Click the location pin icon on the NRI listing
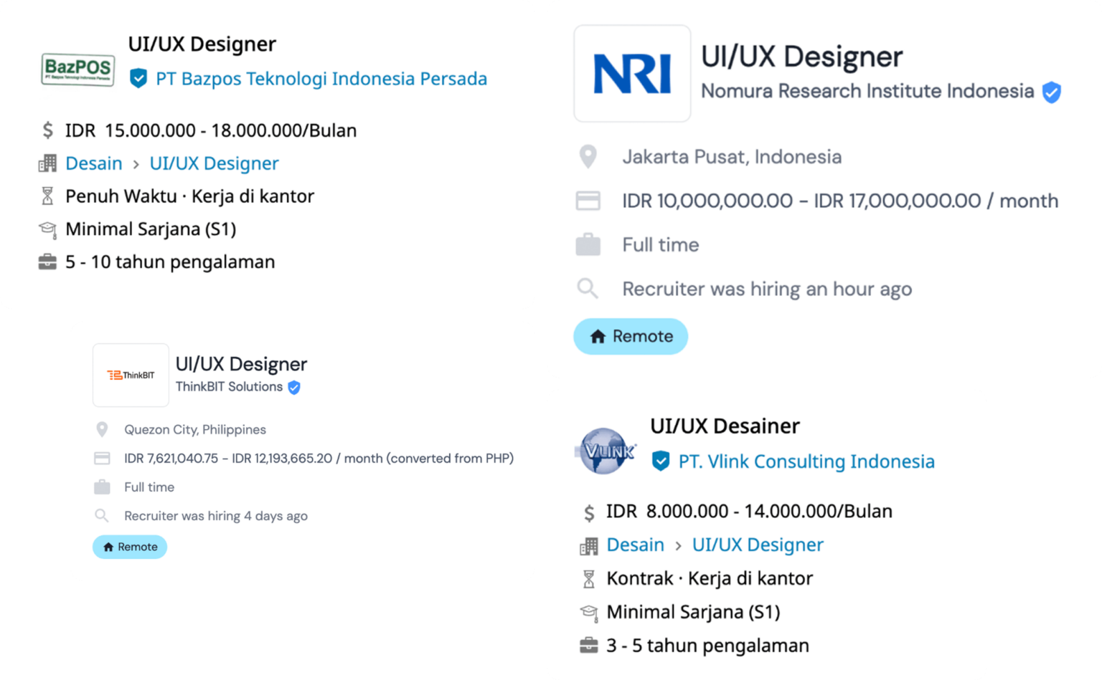The image size is (1102, 680). coord(588,156)
